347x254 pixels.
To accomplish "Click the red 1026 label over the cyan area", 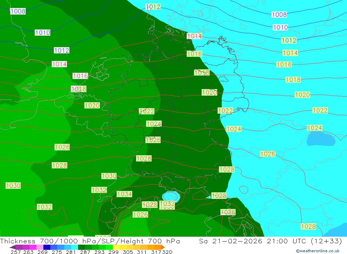I will tap(268, 154).
